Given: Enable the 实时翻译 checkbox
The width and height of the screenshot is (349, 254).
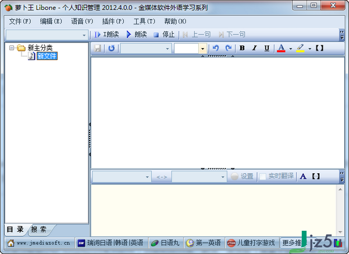Looking at the screenshot, I should [x=263, y=177].
